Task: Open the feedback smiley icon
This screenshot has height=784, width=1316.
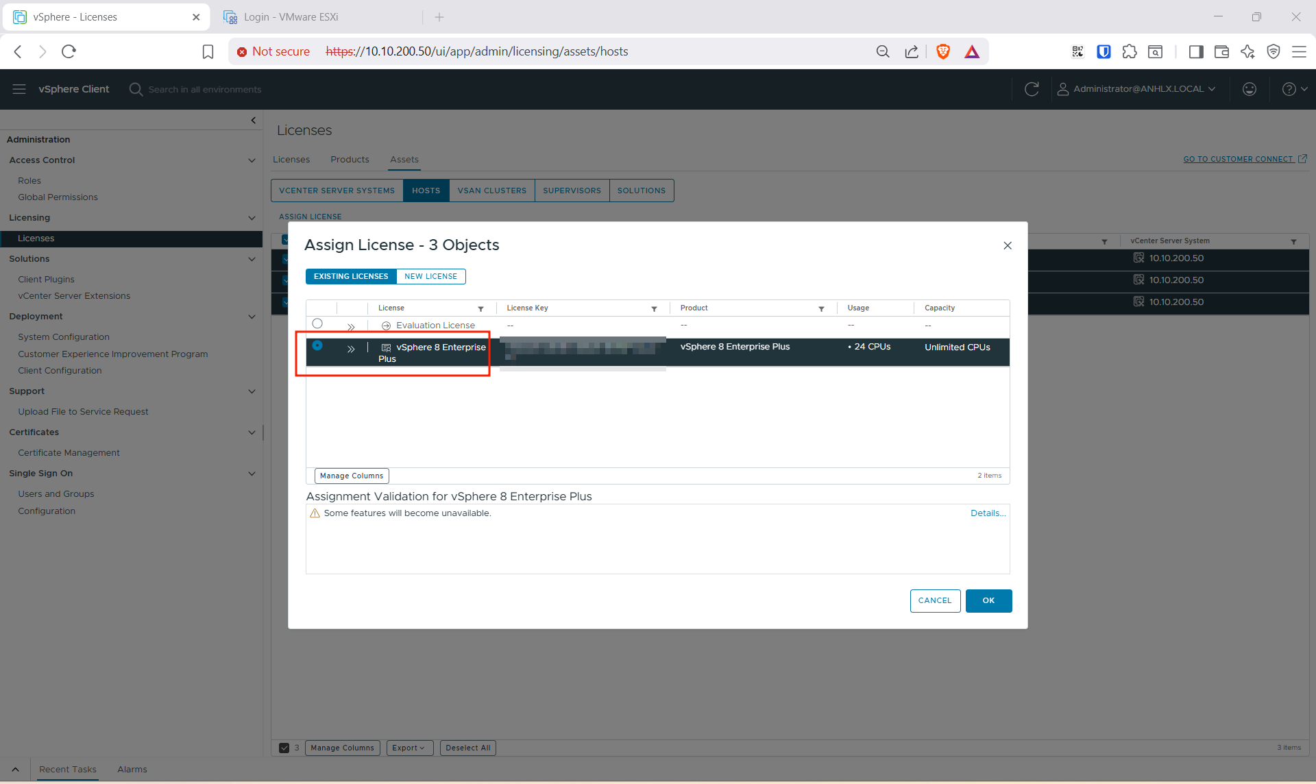Action: point(1250,89)
